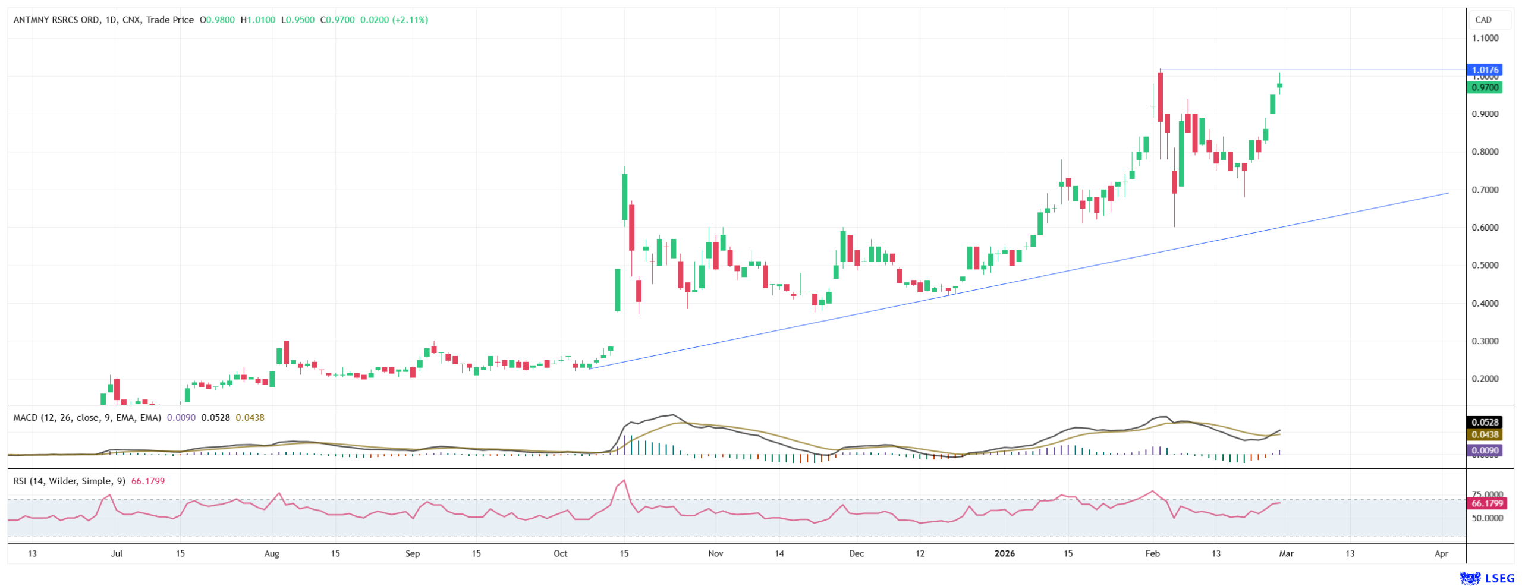
Task: Click the purple 0.0090 histogram axis label
Action: [1485, 450]
